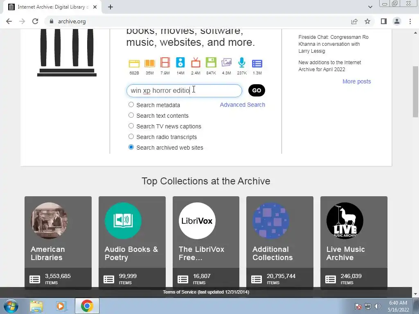Click "20,795,744" items count
The image size is (419, 314).
[281, 276]
